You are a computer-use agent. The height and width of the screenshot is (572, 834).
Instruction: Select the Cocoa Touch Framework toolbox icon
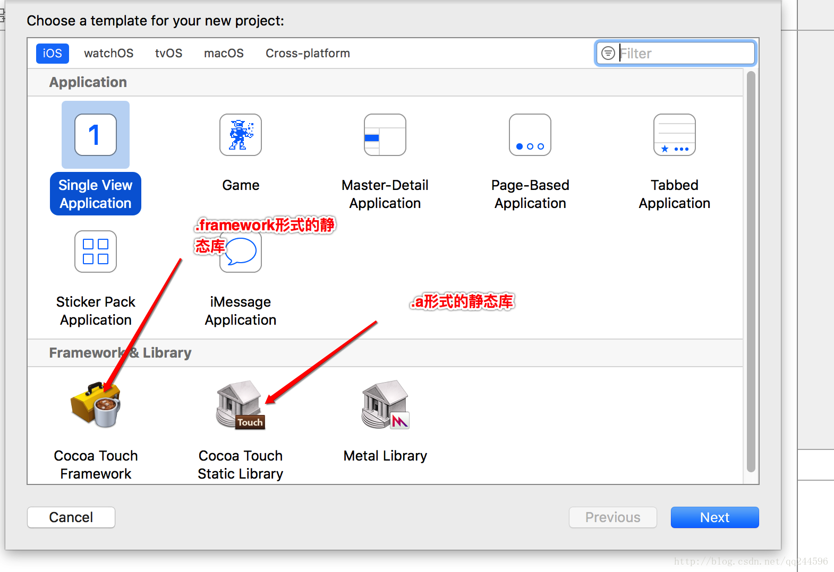click(96, 404)
